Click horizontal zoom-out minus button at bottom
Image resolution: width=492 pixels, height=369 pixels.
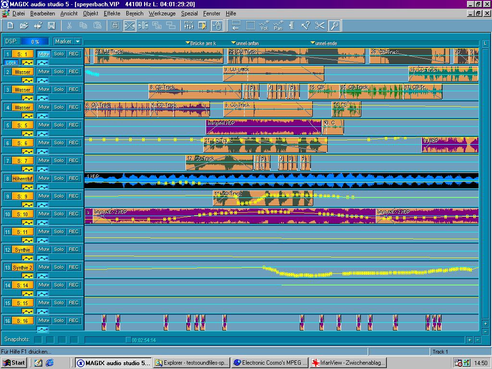477,340
